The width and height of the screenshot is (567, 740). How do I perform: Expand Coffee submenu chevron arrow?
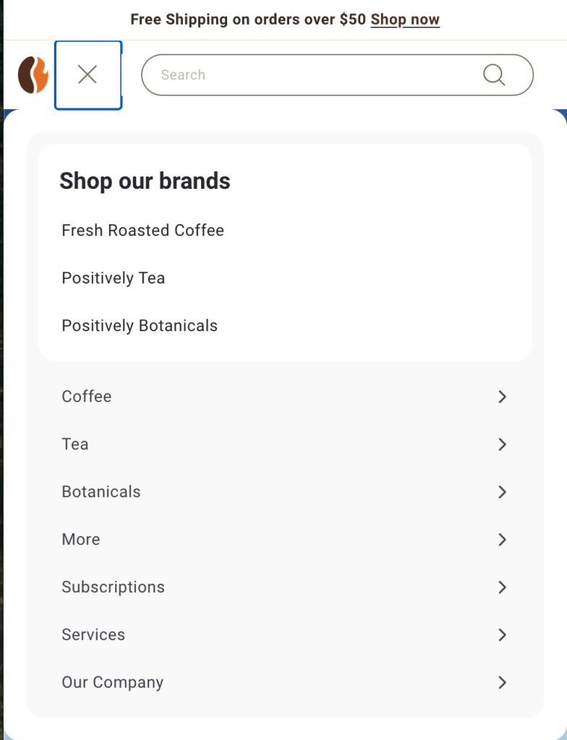pos(502,396)
